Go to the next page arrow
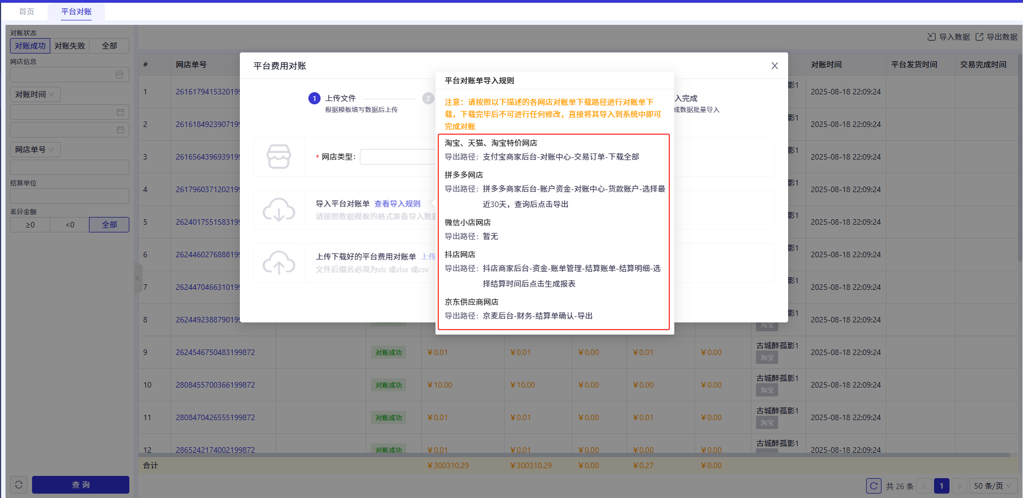This screenshot has height=498, width=1023. pyautogui.click(x=959, y=486)
